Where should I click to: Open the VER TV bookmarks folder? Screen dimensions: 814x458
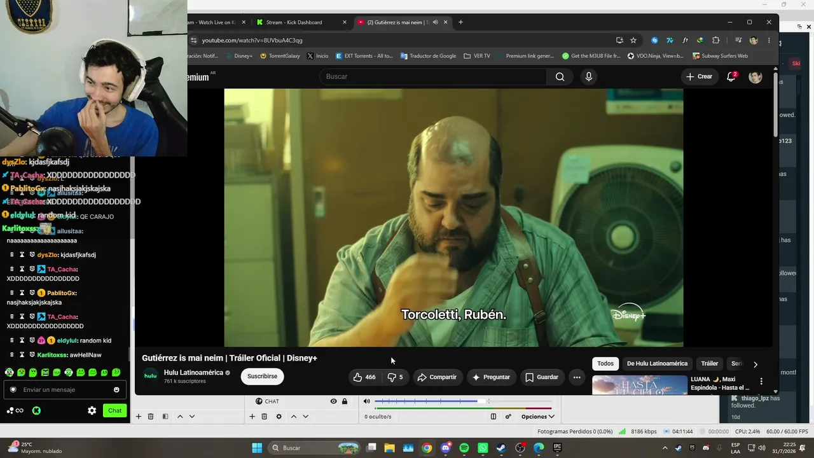pyautogui.click(x=476, y=56)
